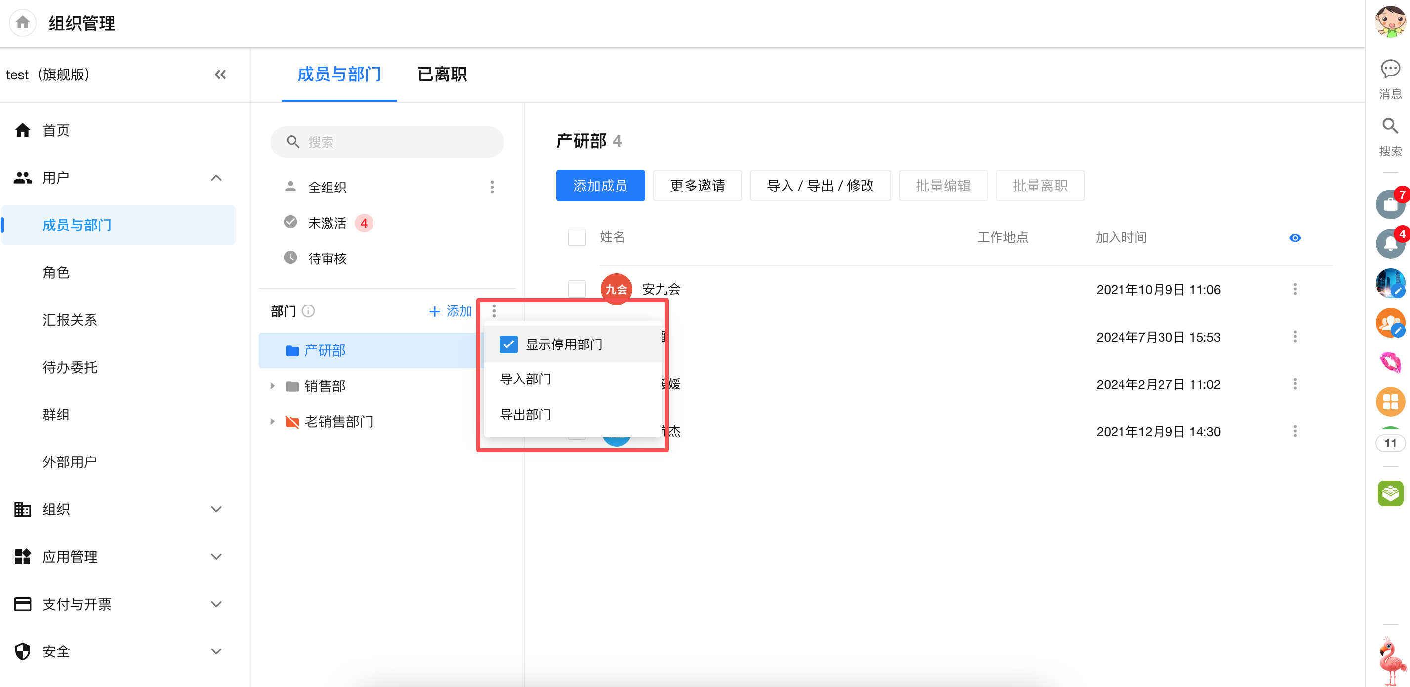Uncheck 显示停用部门 checkbox
This screenshot has width=1410, height=687.
tap(508, 344)
